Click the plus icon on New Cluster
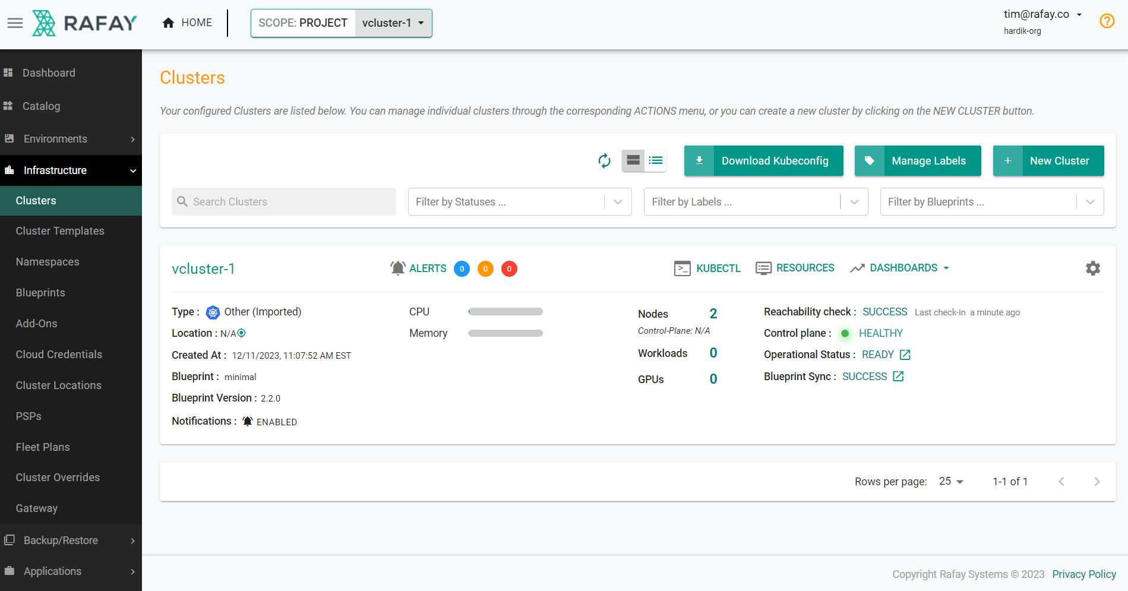 click(x=1008, y=160)
